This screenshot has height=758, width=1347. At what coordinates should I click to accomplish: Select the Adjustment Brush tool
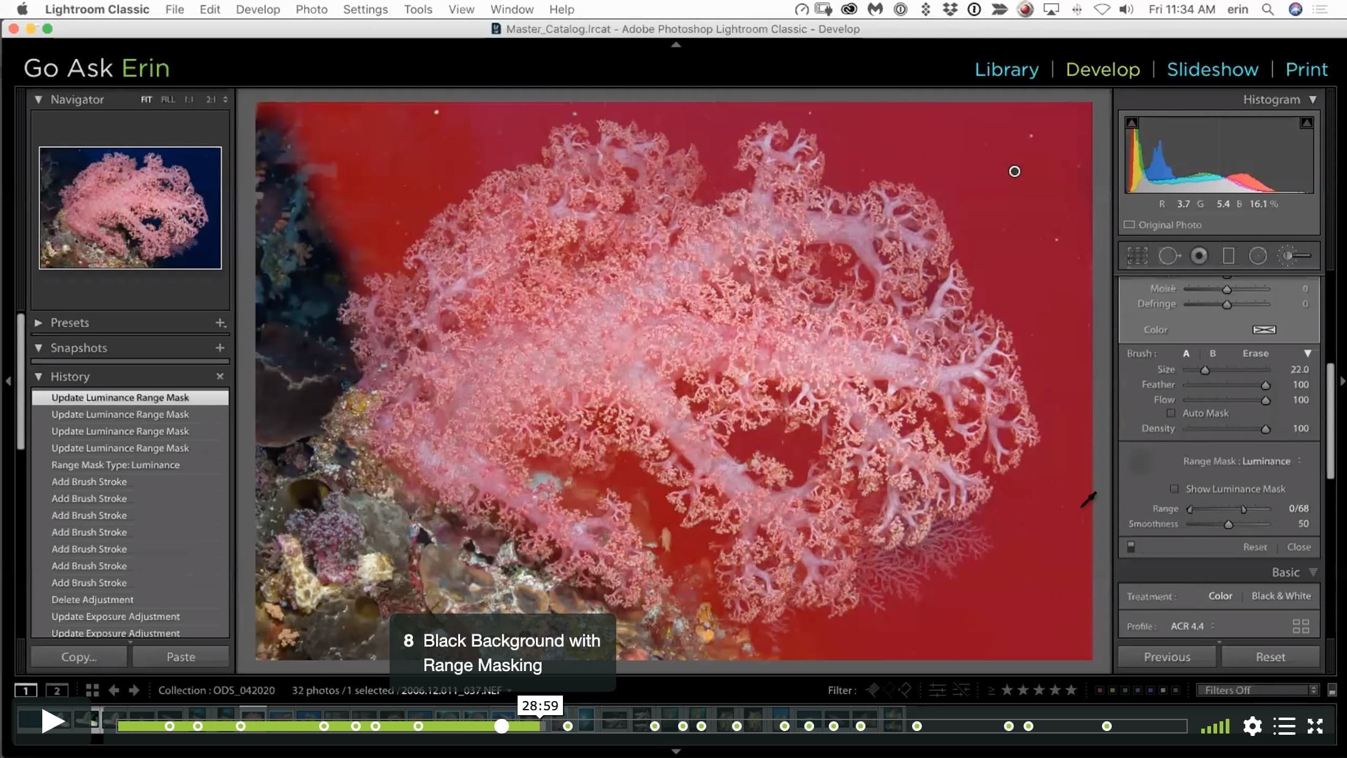(x=1294, y=255)
